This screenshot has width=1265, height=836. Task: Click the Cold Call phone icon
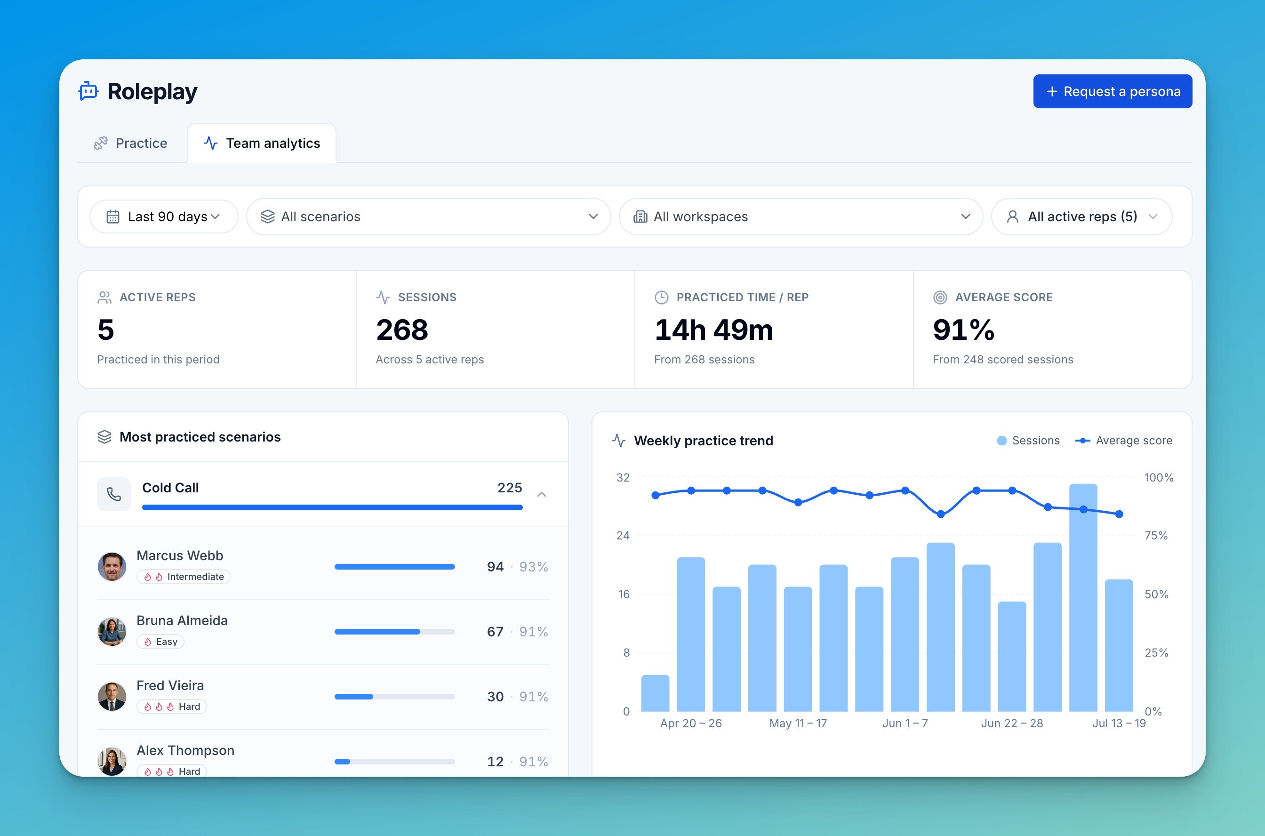pos(114,494)
